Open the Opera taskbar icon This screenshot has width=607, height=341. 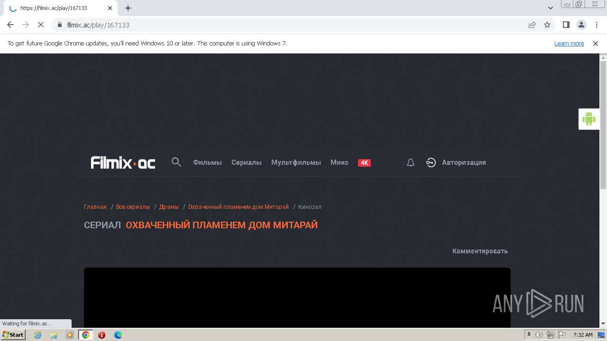[x=101, y=335]
